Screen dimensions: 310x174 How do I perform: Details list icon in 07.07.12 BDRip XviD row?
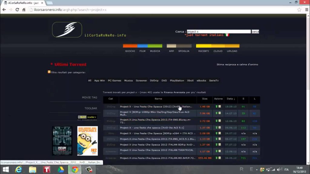[220, 145]
